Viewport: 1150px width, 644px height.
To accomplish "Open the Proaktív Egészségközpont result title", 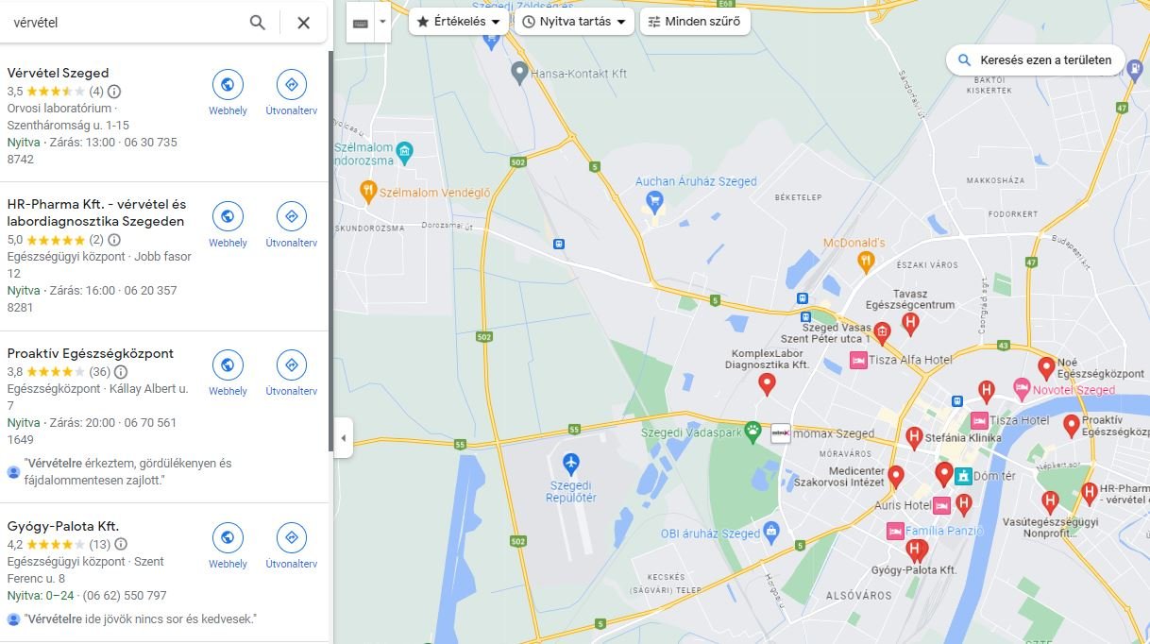I will point(91,353).
